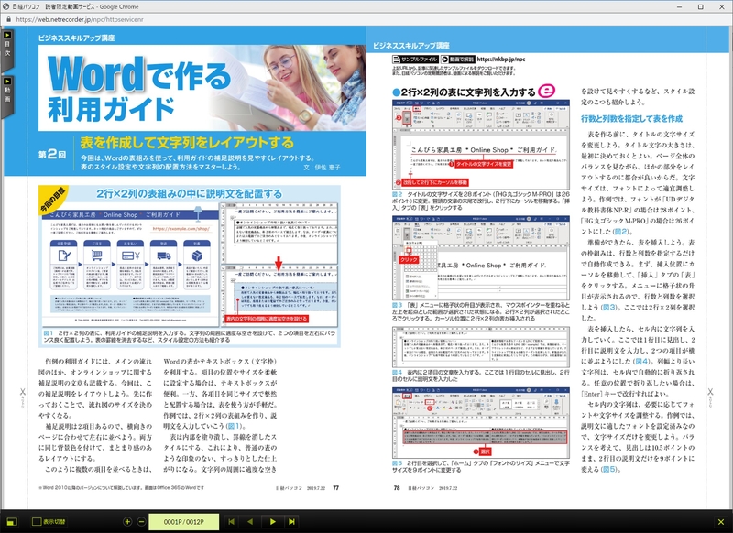Screen dimensions: 733x533
Task: Click the 今回の目標 yellow corner badge
Action: (53, 200)
